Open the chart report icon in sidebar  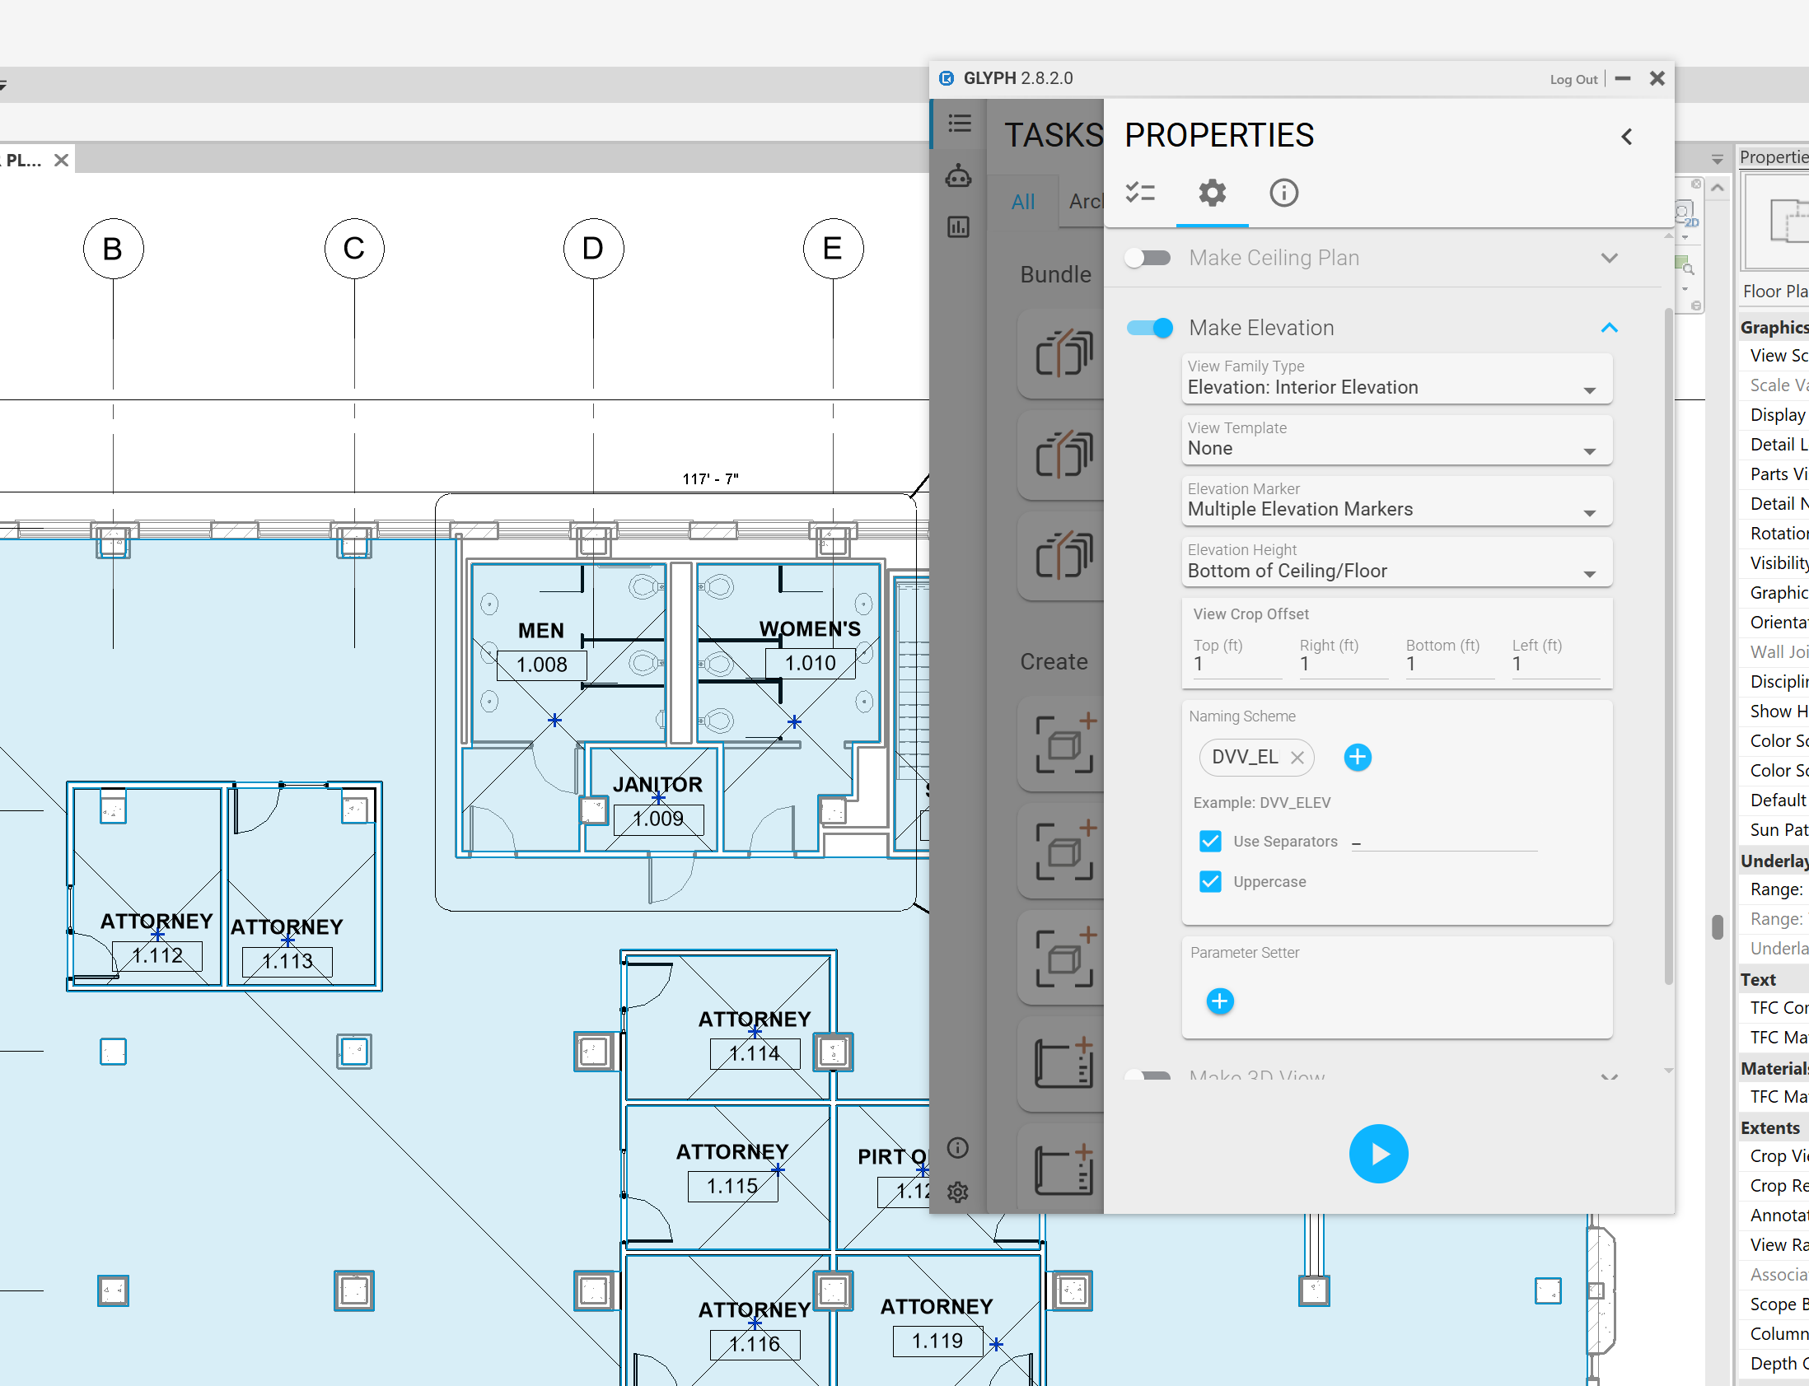(x=958, y=226)
